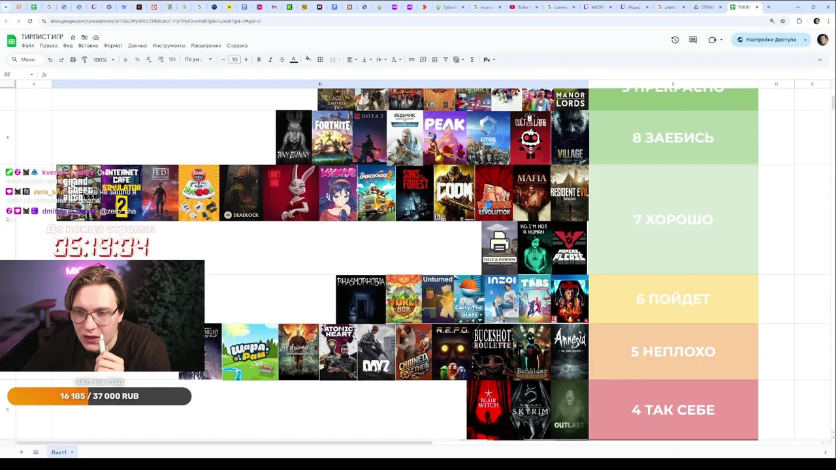The height and width of the screenshot is (470, 836).
Task: Start a Meet call with camera icon
Action: [x=712, y=40]
